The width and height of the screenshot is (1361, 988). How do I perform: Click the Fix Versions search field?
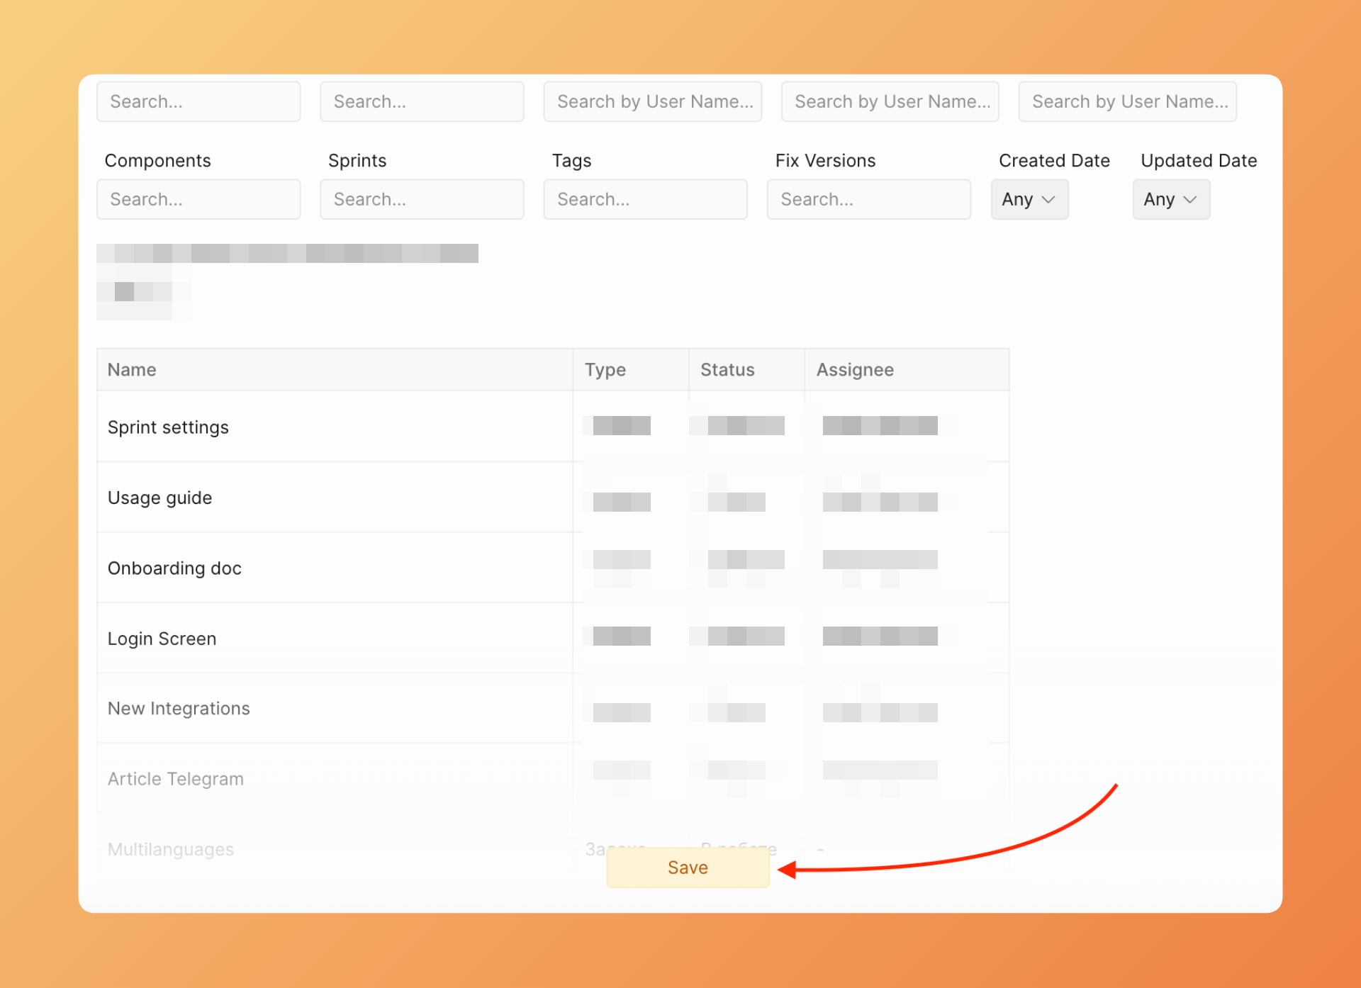tap(868, 200)
